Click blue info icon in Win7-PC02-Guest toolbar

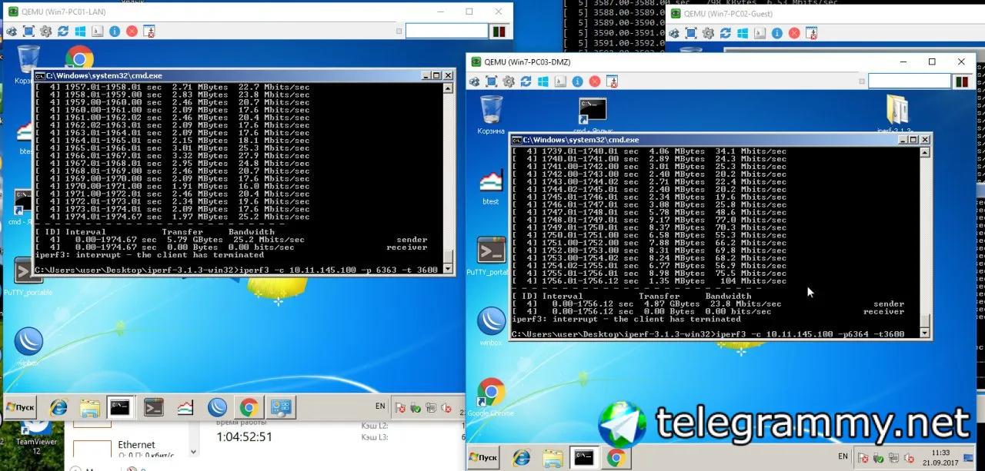pyautogui.click(x=776, y=33)
